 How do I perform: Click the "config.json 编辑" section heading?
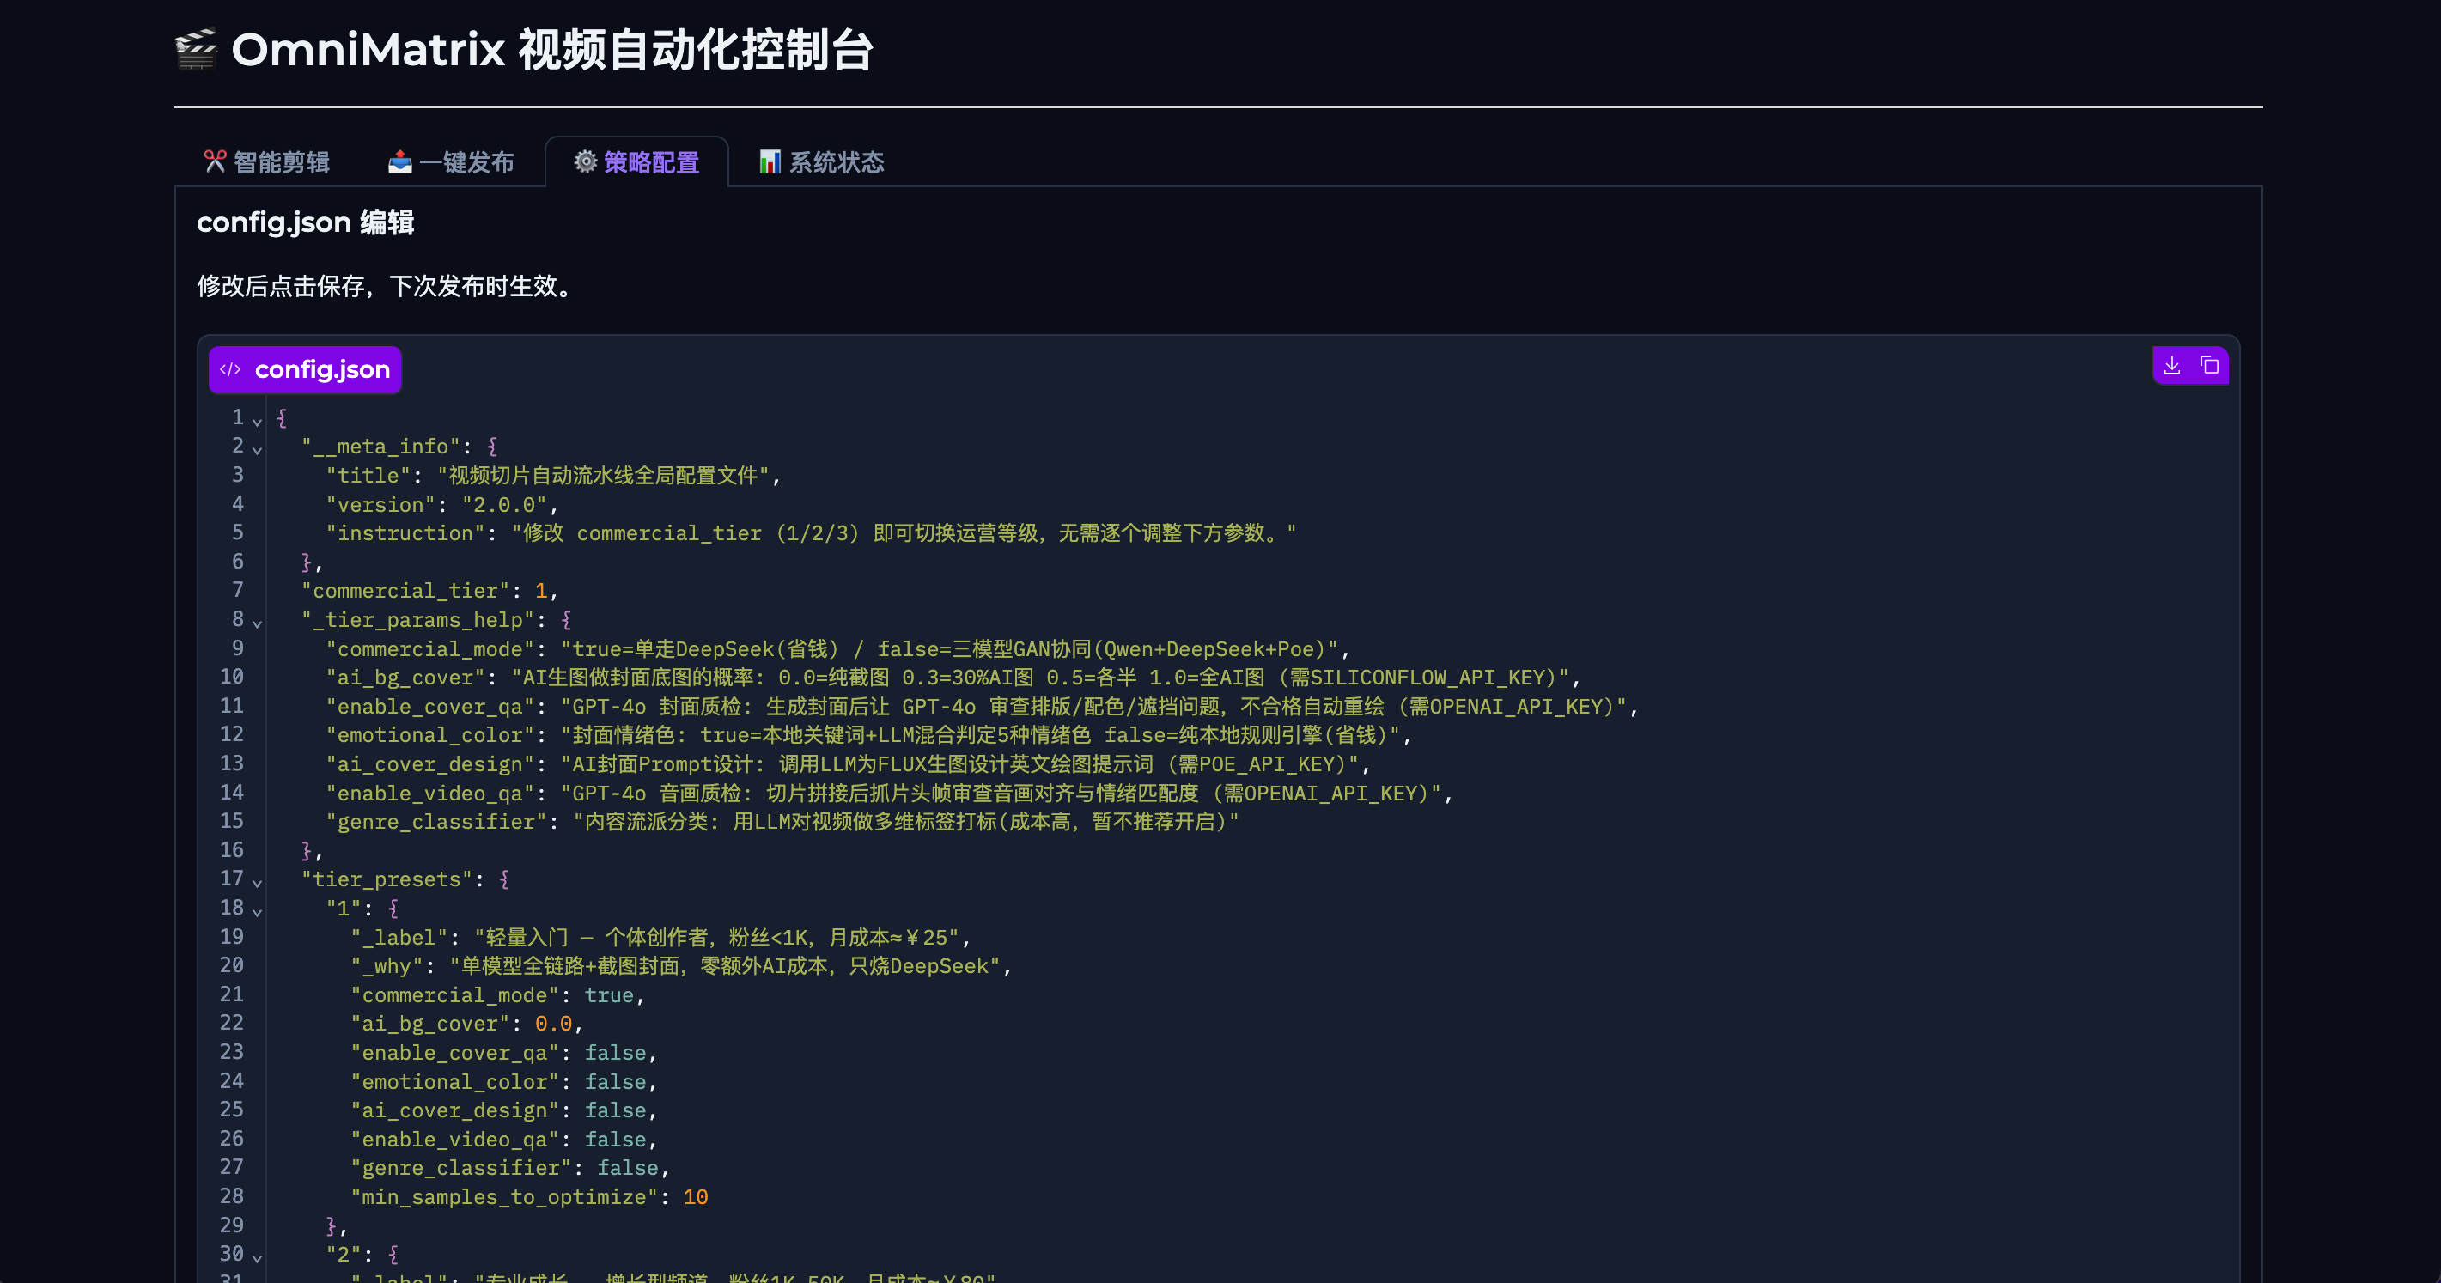tap(305, 222)
